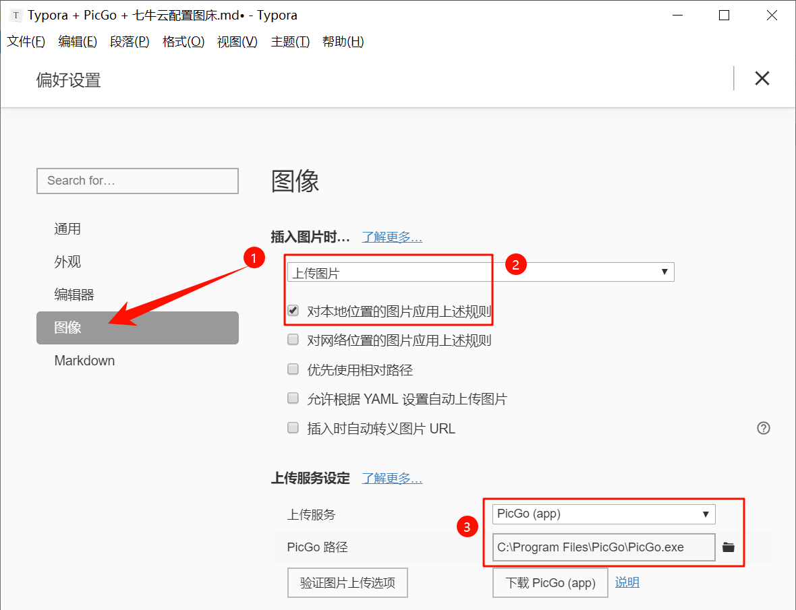Open the 文件(F) menu
The width and height of the screenshot is (796, 610).
pyautogui.click(x=26, y=42)
